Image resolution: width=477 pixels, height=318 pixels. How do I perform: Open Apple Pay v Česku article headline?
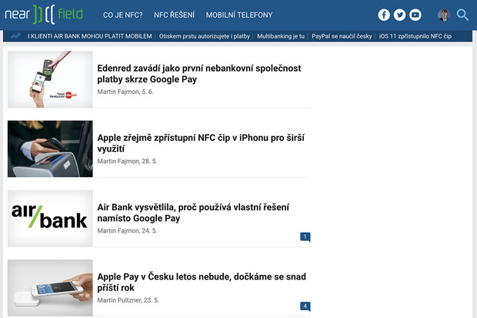[x=202, y=282]
